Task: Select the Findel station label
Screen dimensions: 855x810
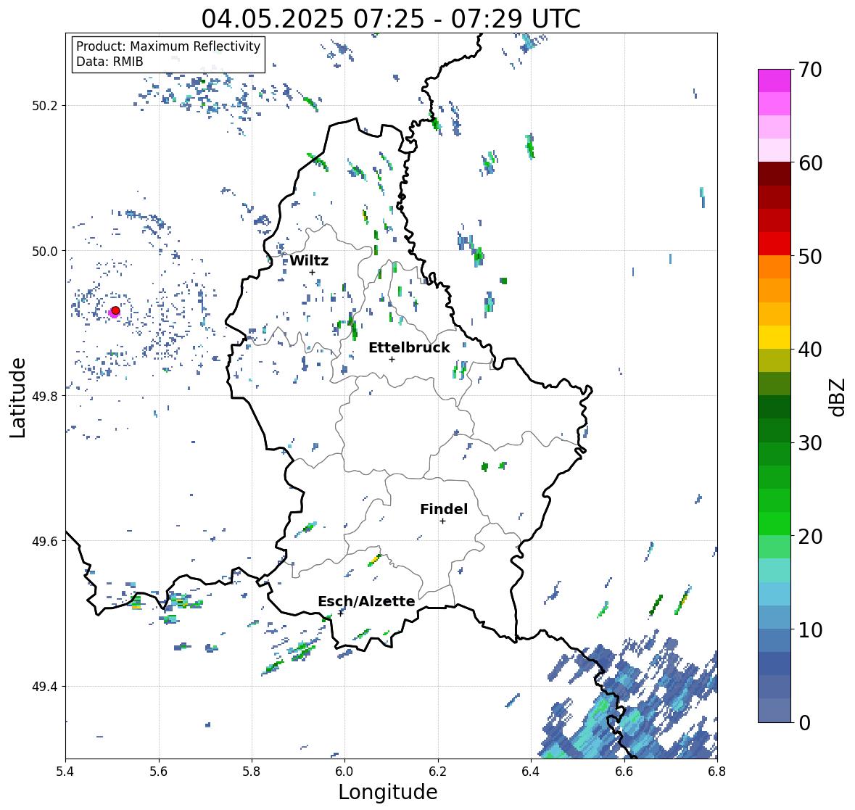Action: click(x=444, y=509)
